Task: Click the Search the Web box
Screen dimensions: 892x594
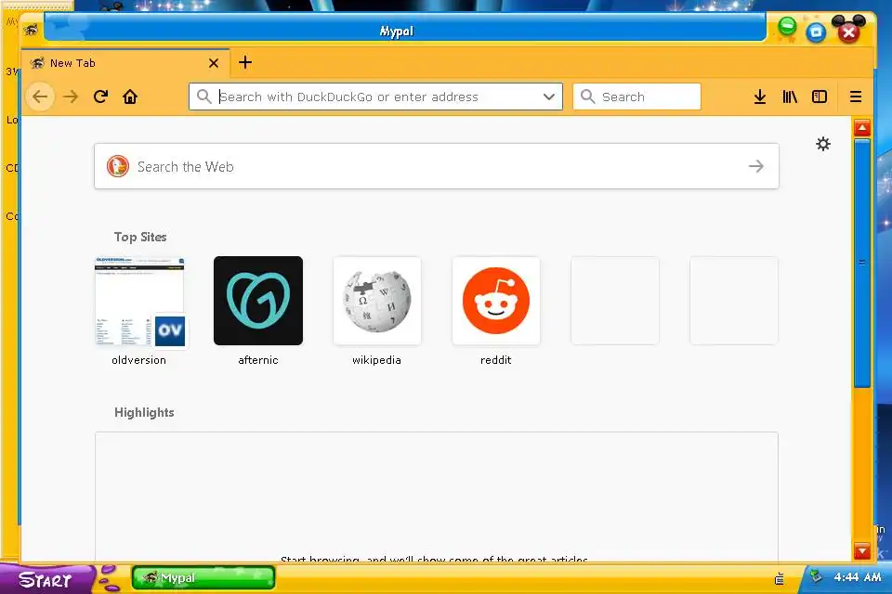Action: 437,166
